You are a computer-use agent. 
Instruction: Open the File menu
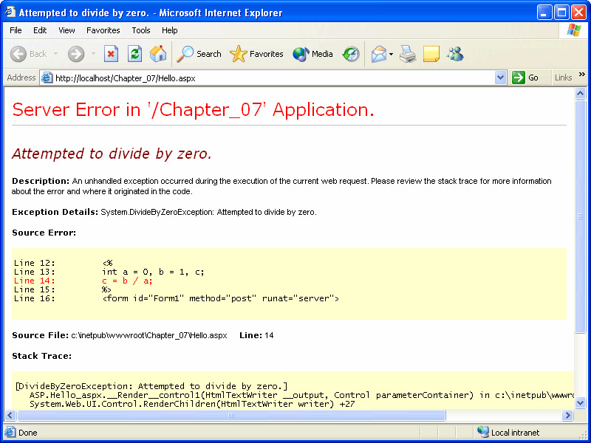coord(16,30)
